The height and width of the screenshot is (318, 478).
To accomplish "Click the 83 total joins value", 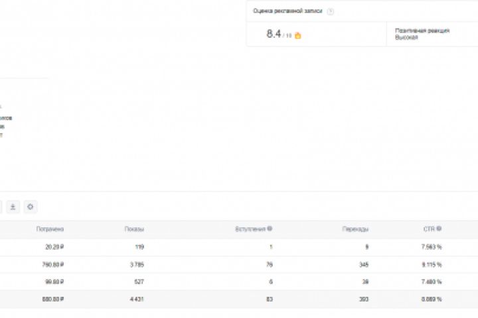I will tap(268, 299).
